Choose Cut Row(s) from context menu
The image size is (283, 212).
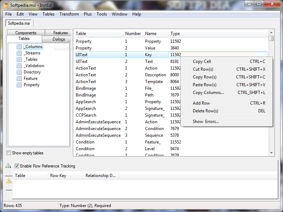[x=227, y=69]
